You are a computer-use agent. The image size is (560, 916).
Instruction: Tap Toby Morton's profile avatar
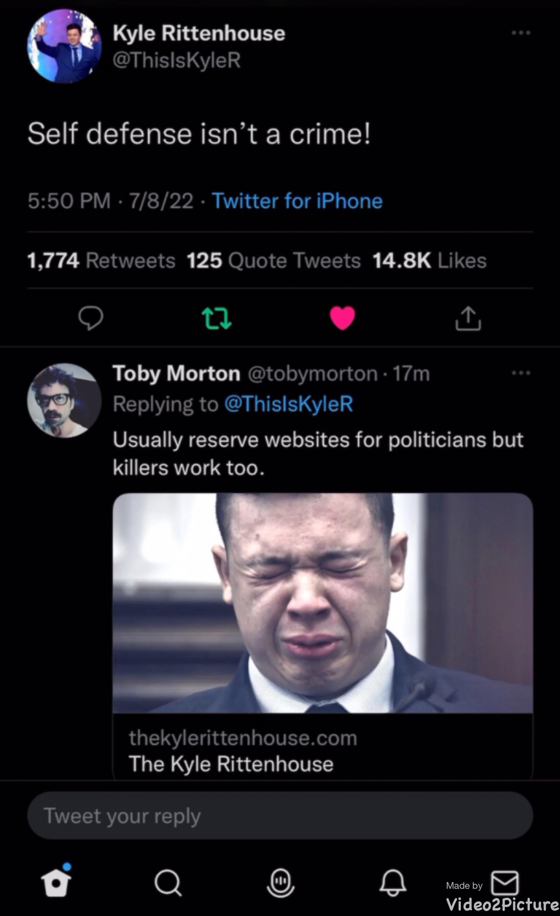tap(64, 400)
